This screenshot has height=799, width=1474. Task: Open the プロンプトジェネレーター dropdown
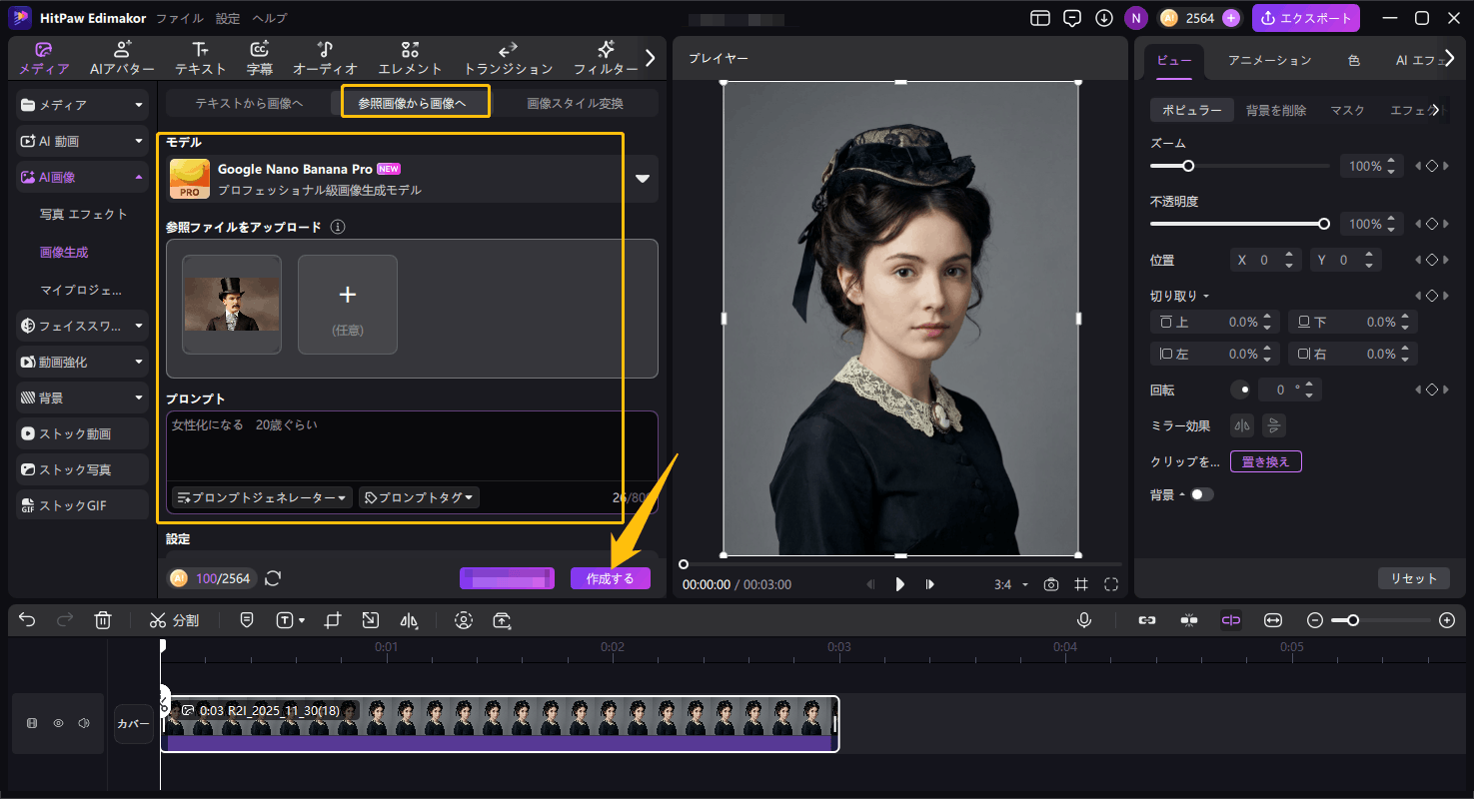click(x=261, y=496)
